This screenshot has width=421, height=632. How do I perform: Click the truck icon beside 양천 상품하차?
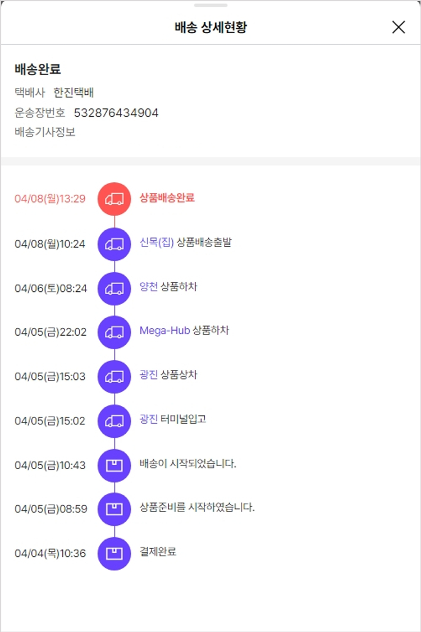pos(114,288)
